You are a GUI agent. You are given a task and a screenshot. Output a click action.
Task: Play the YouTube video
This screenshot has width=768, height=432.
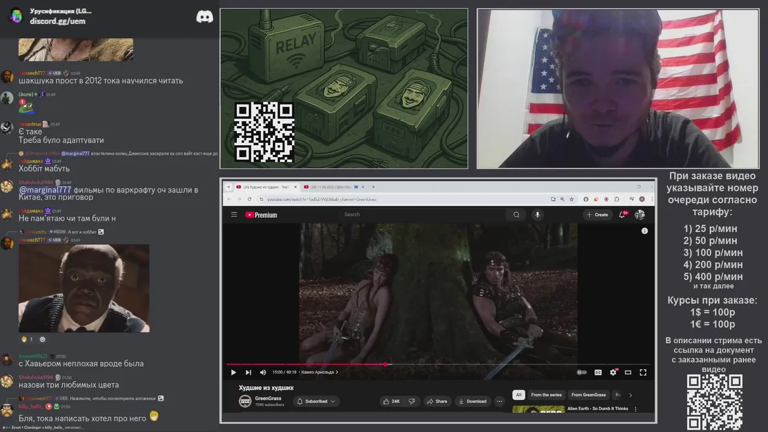click(233, 372)
